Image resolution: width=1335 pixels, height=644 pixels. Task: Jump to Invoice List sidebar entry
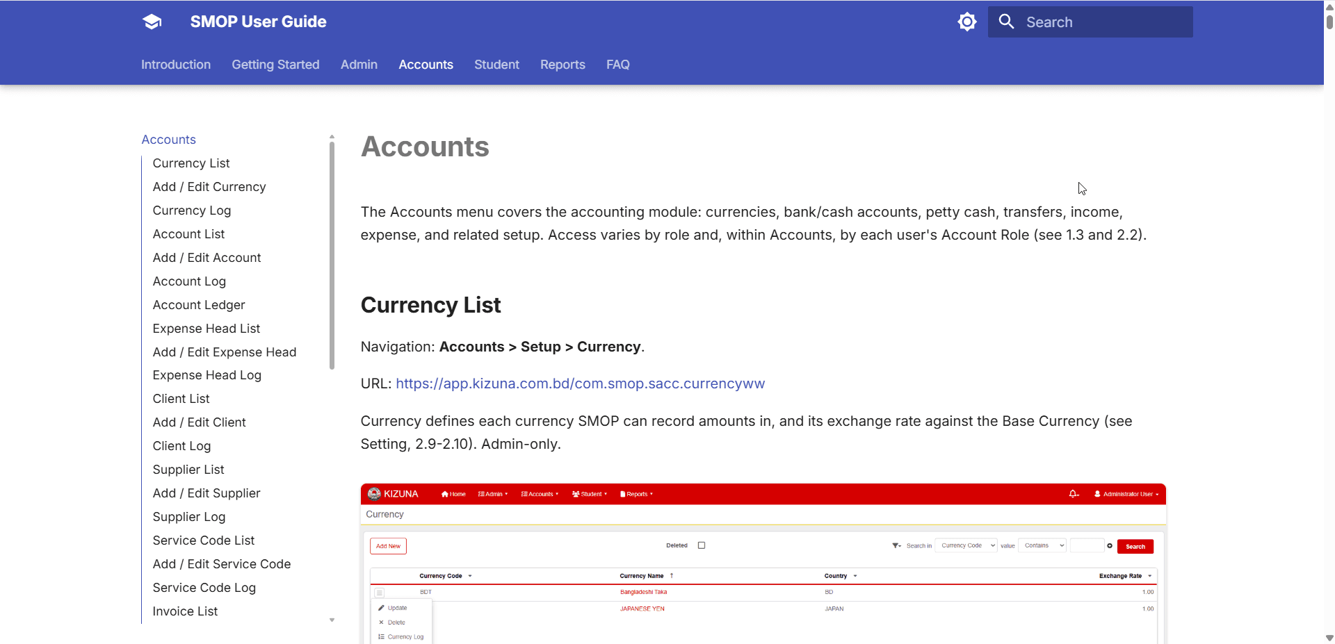coord(185,611)
